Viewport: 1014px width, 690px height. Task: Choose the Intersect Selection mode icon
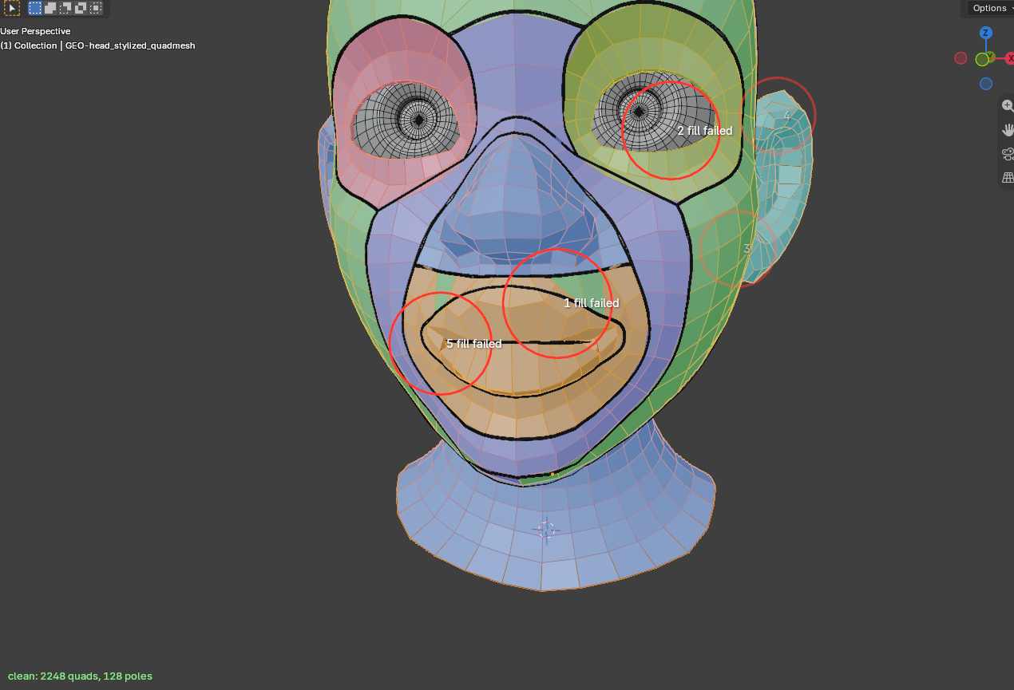point(96,8)
